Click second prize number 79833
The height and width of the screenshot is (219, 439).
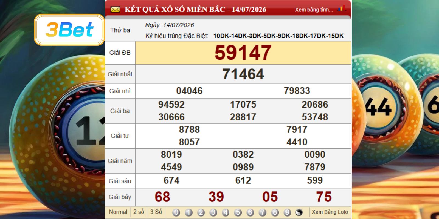[297, 91]
